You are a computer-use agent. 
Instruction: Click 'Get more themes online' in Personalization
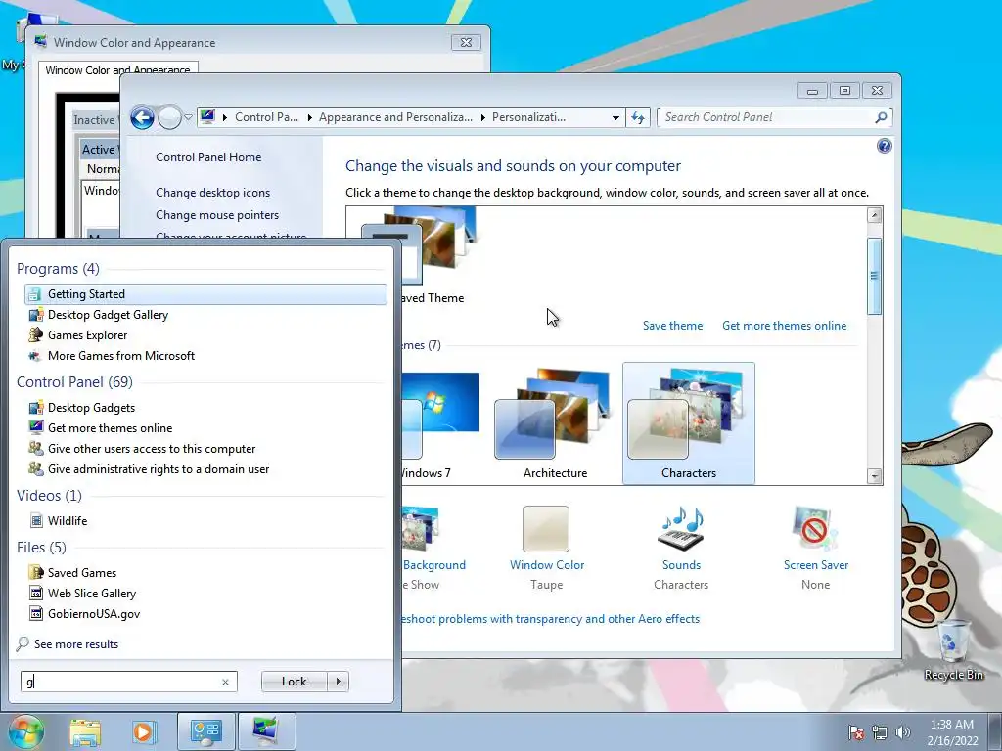coord(784,326)
